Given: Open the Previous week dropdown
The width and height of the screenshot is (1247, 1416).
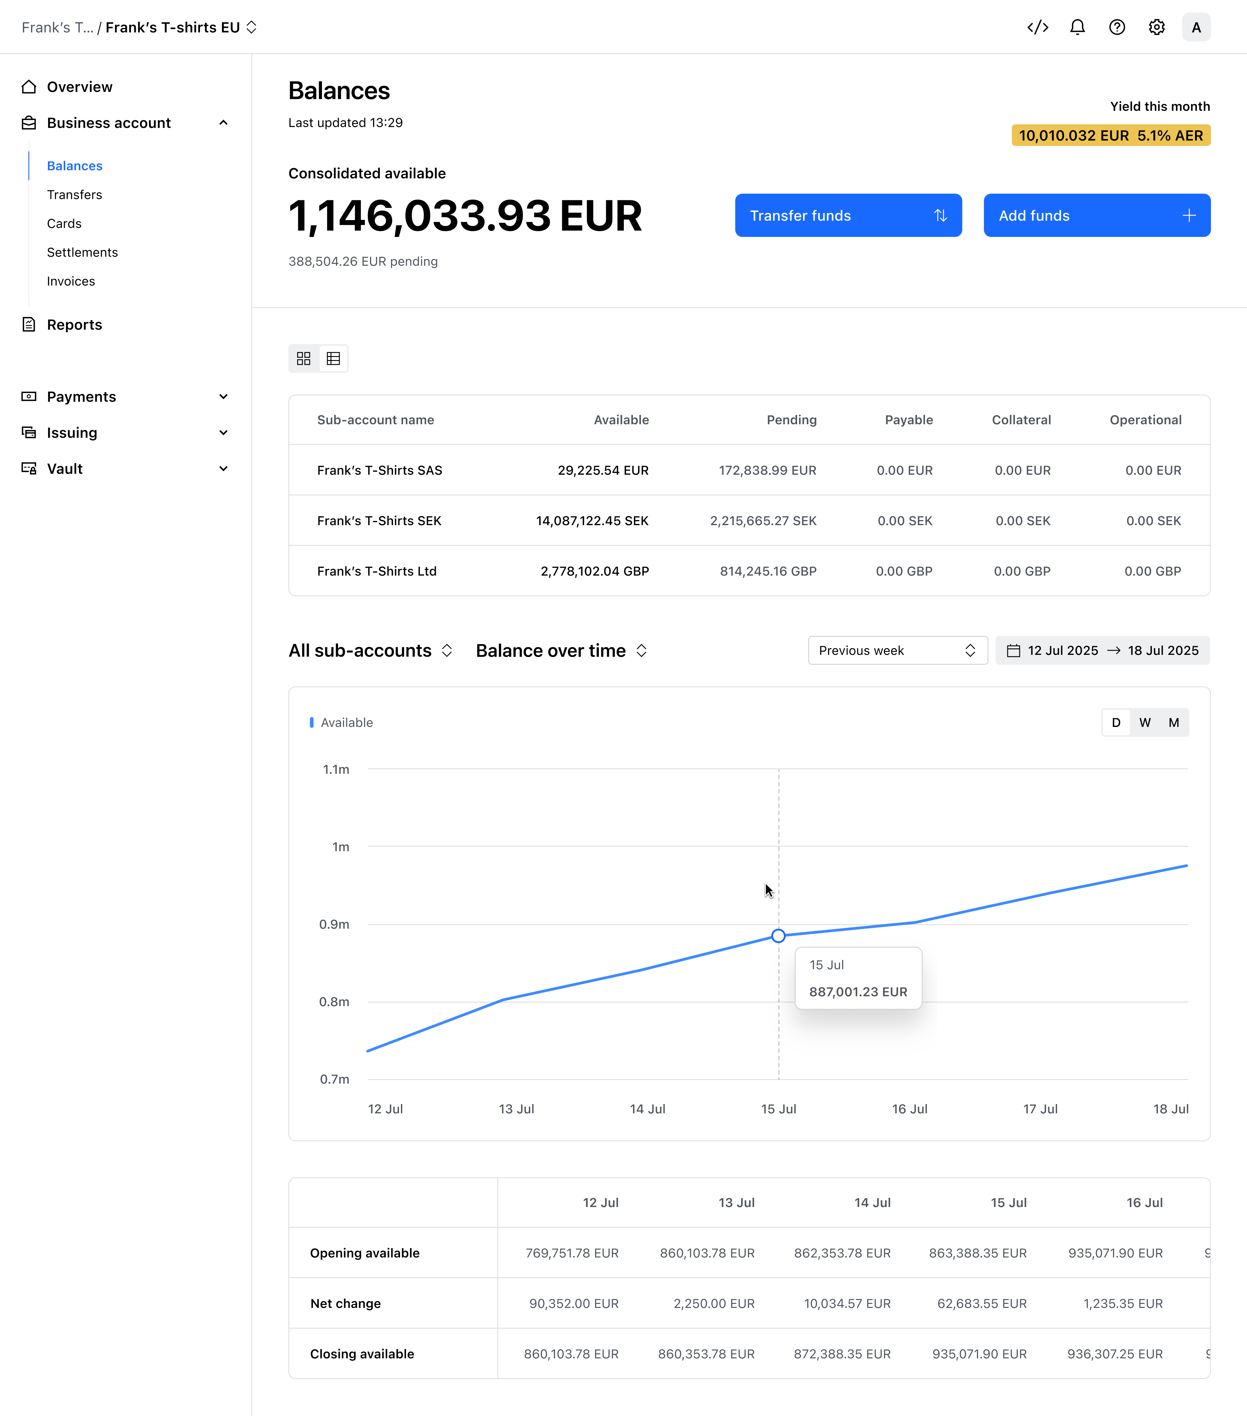Looking at the screenshot, I should pyautogui.click(x=897, y=650).
